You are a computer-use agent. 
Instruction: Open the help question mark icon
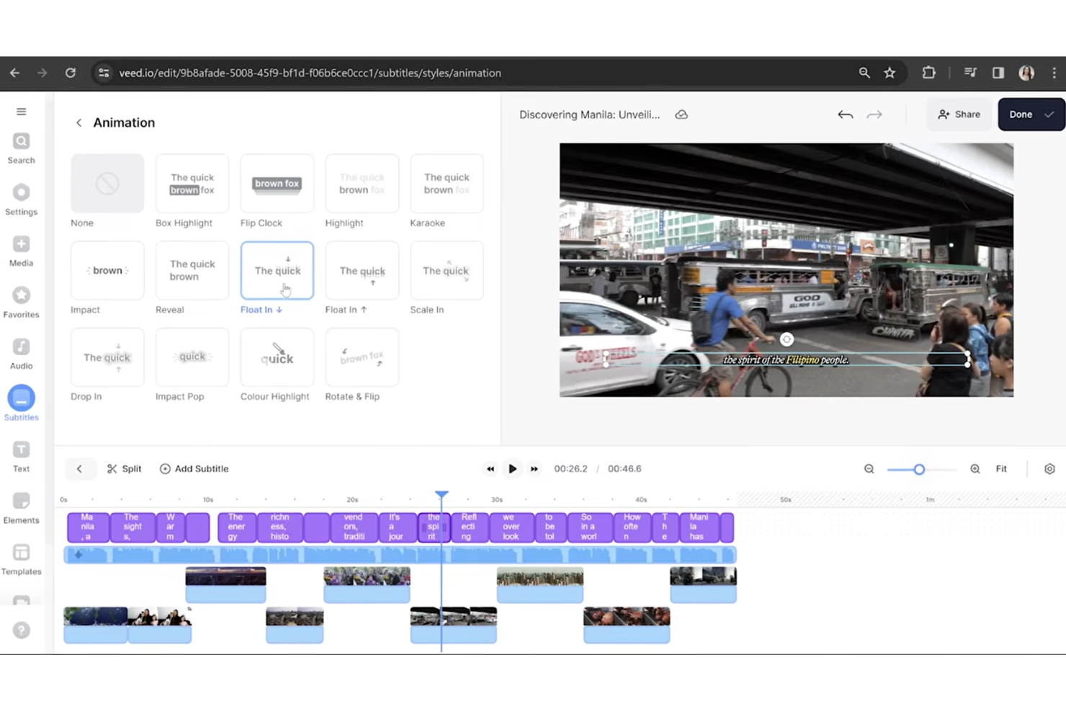tap(21, 630)
